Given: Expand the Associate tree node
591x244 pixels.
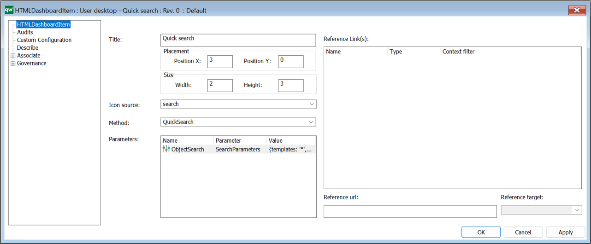Looking at the screenshot, I should 13,56.
